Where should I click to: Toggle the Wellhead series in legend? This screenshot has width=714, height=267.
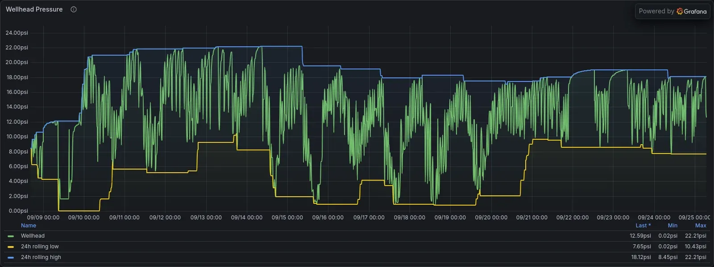point(33,236)
